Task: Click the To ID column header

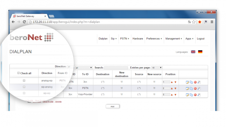Action: click(x=85, y=74)
